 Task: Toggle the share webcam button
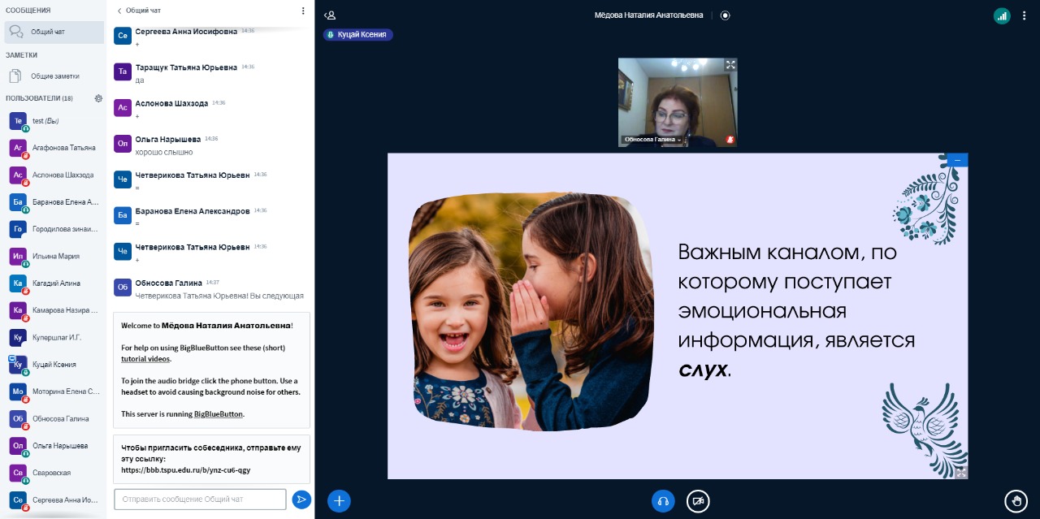(698, 500)
